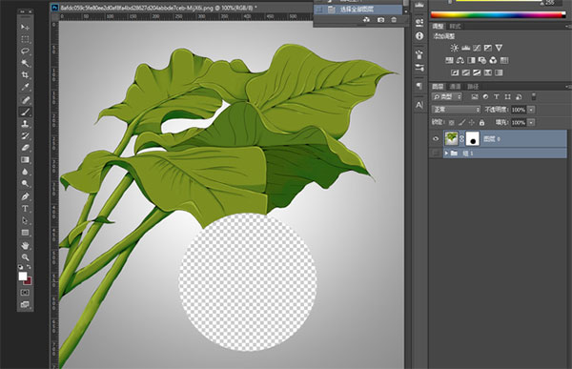Switch to the Paths tab
This screenshot has width=572, height=369.
473,87
